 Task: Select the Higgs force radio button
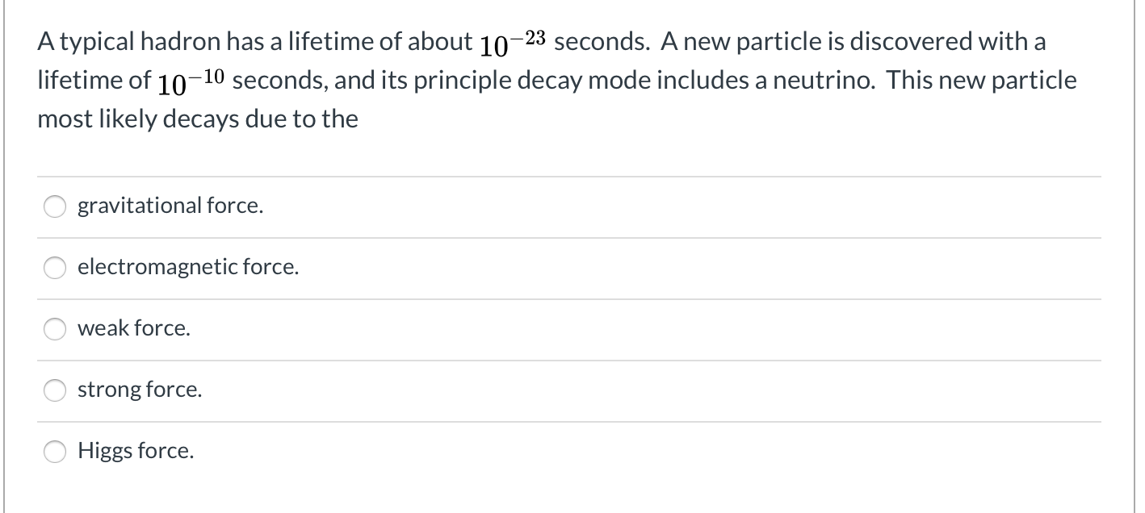coord(54,452)
